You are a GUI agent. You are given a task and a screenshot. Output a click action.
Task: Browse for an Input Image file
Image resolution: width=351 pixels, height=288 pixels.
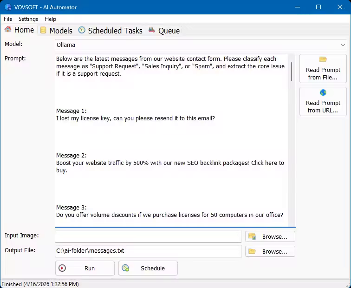(270, 236)
